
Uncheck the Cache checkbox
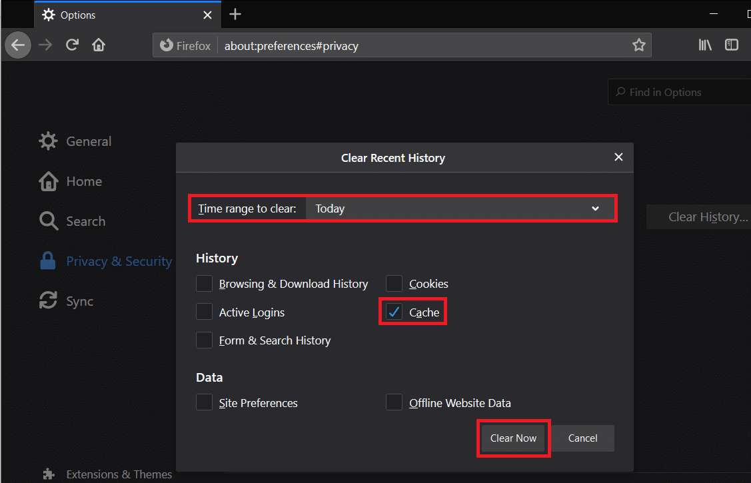coord(394,312)
